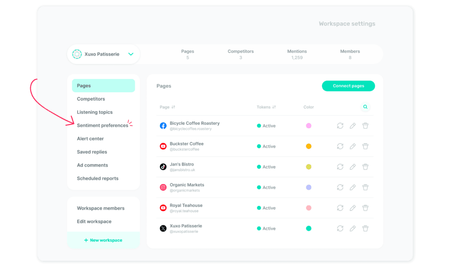Click the orange color dot for Buckster Coffee
The width and height of the screenshot is (450, 267).
(x=308, y=146)
